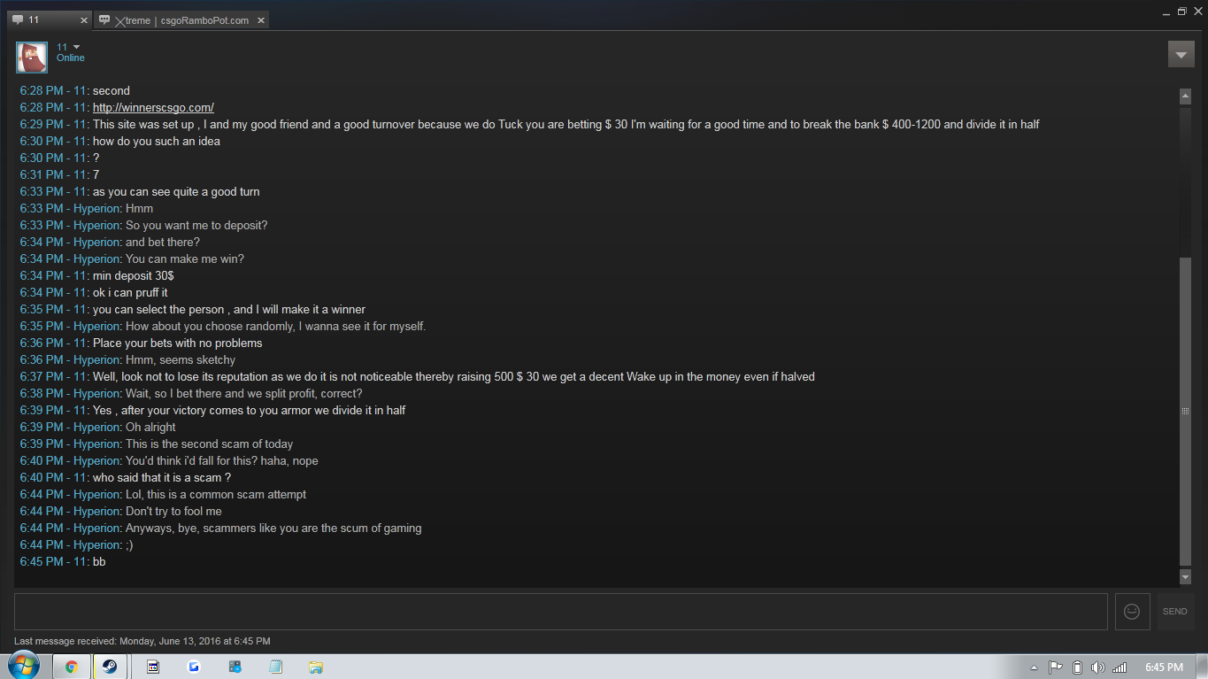Open Windows Explorer folder on taskbar
1208x679 pixels.
click(316, 667)
